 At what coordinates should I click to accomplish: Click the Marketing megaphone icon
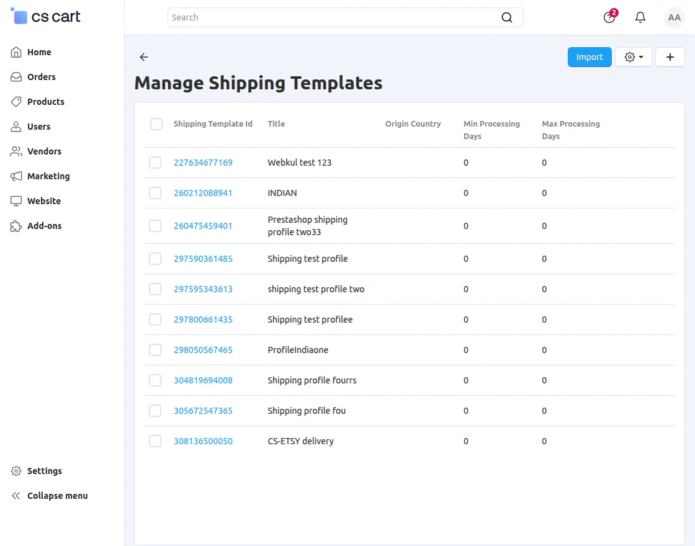point(16,176)
